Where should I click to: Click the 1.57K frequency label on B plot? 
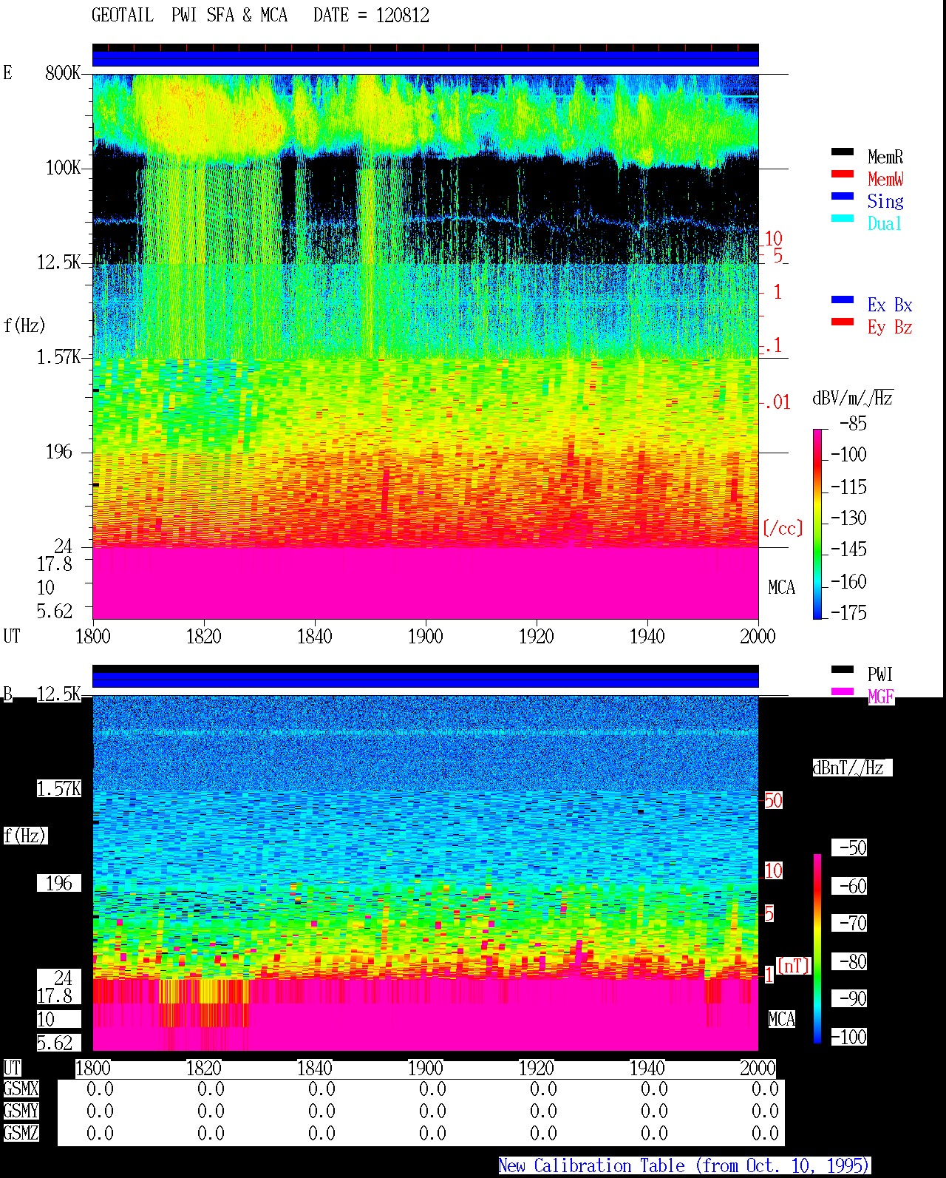coord(59,788)
